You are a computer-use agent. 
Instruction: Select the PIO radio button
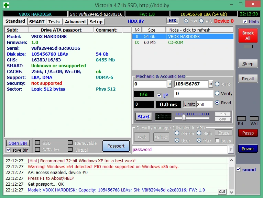[201, 21]
